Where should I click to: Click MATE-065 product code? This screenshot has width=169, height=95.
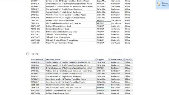pos(35,32)
